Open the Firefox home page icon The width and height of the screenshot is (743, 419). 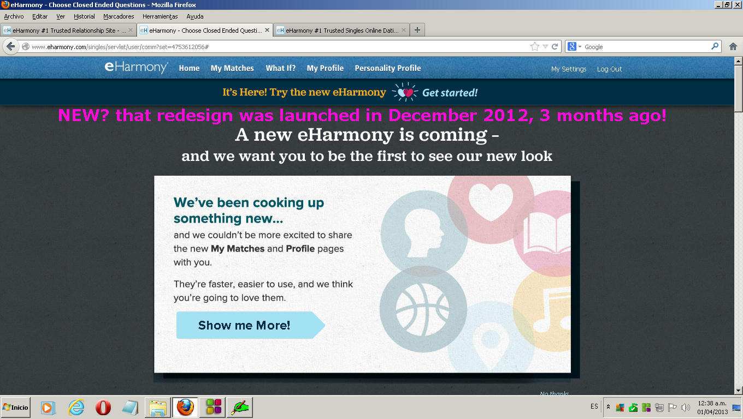(x=733, y=47)
